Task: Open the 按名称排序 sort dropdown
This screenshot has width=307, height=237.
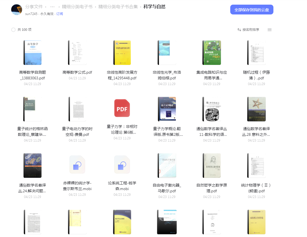Action: click(x=248, y=30)
